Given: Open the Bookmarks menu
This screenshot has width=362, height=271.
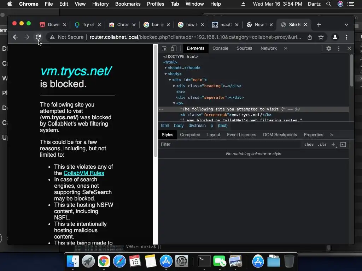Looking at the screenshot, I should coord(128,4).
